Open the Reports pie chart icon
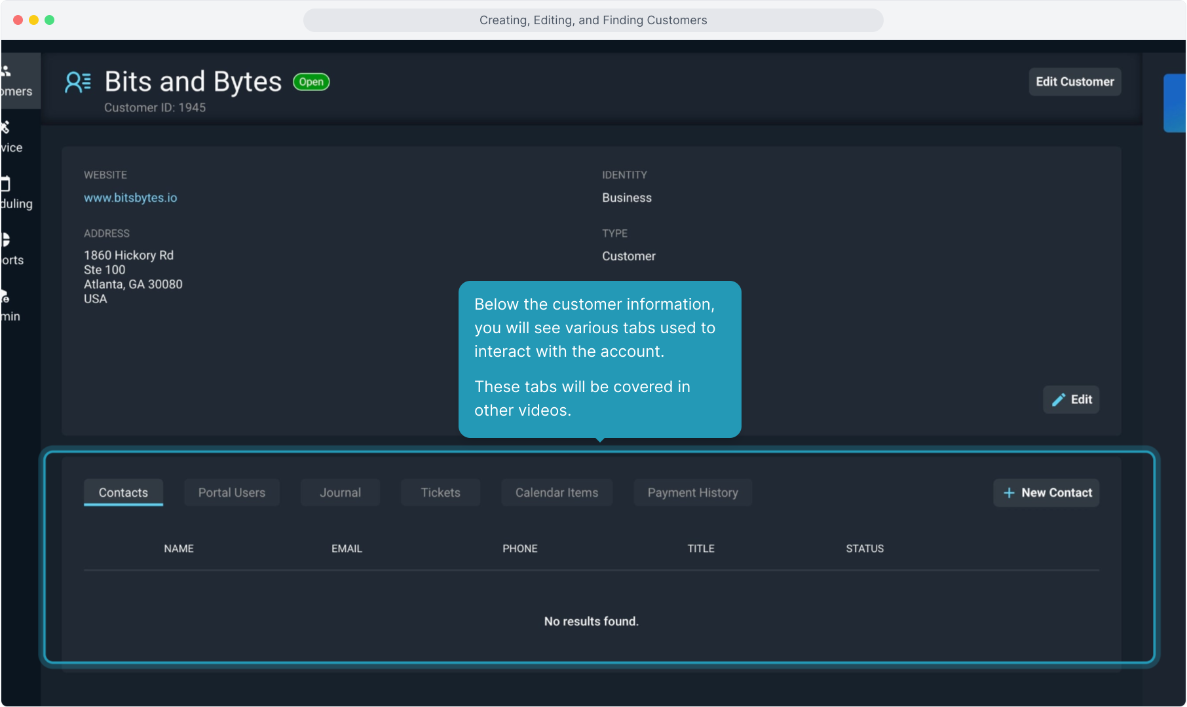Screen dimensions: 1187x707 [x=7, y=240]
